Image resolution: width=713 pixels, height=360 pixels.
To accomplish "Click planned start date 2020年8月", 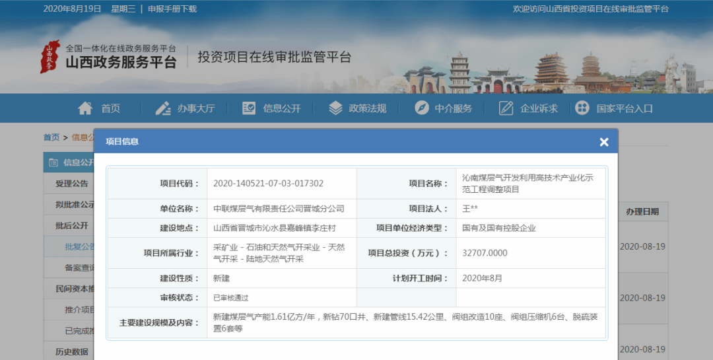I will tap(482, 278).
